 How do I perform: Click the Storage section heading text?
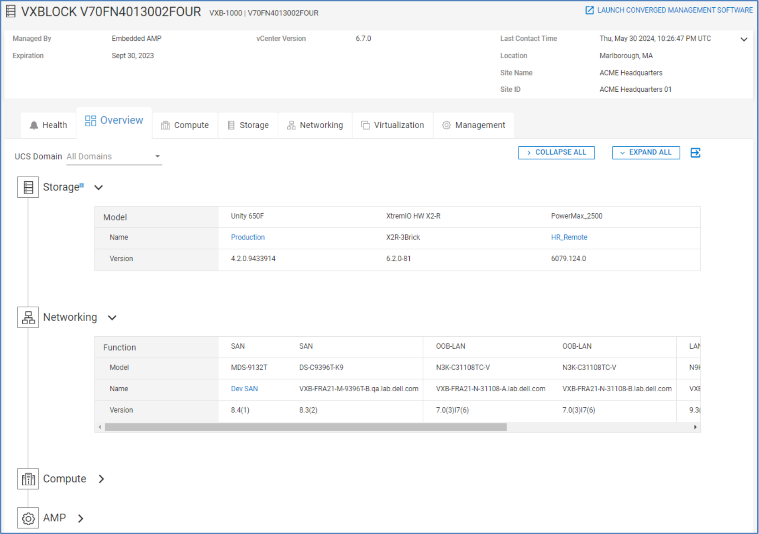tap(61, 187)
